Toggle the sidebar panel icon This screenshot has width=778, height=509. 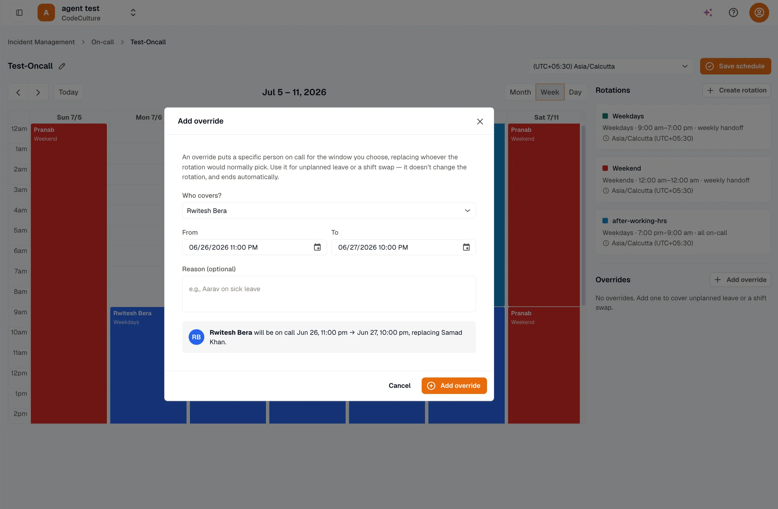click(19, 13)
